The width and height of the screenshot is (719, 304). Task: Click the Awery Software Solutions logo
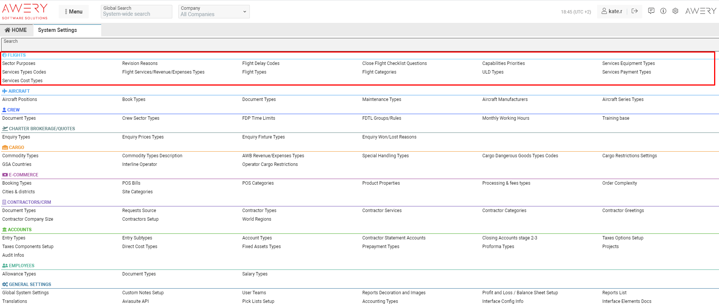25,11
